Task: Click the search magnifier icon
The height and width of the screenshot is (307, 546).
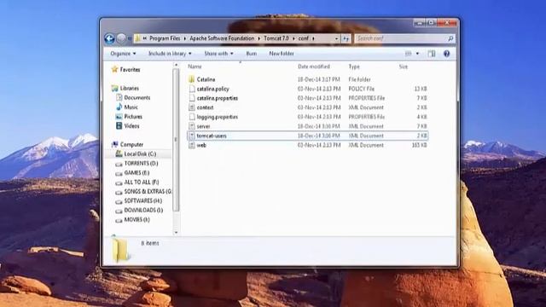Action: [450, 38]
